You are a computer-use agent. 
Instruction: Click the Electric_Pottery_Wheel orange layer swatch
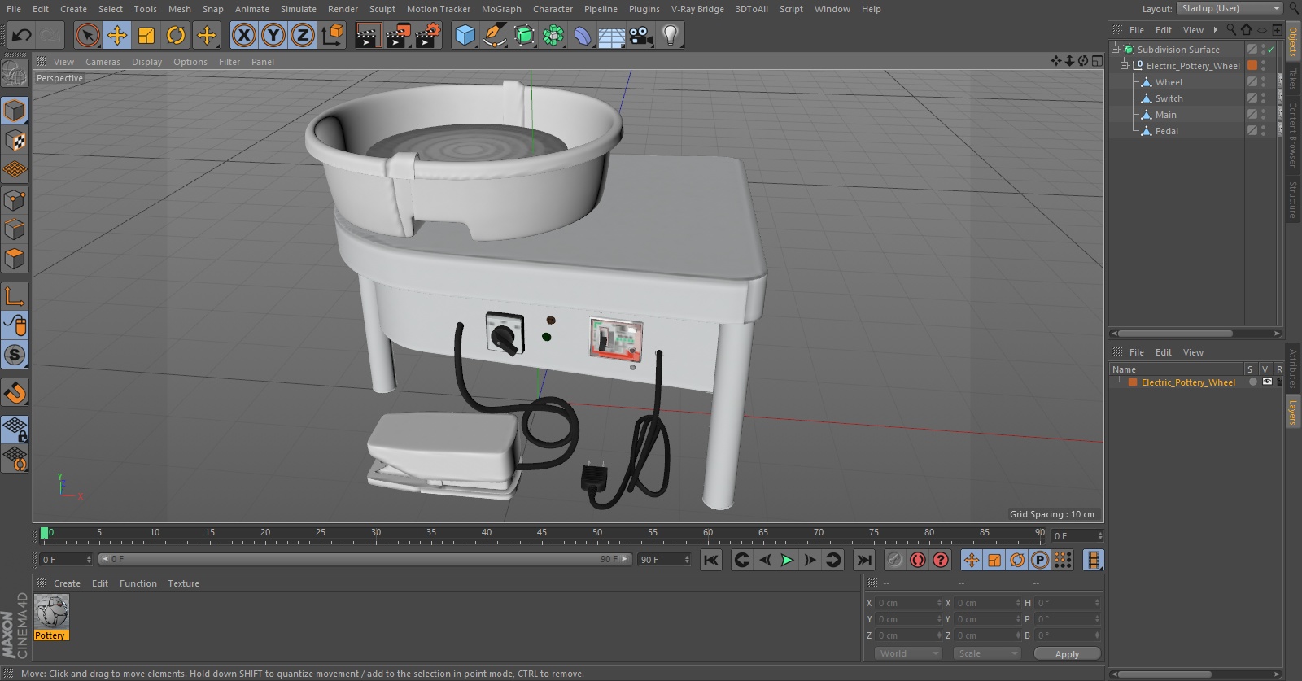coord(1252,66)
